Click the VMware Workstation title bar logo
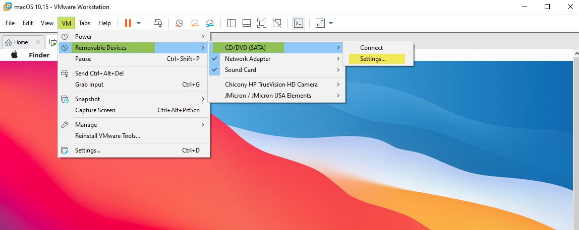Image resolution: width=579 pixels, height=230 pixels. pos(7,7)
